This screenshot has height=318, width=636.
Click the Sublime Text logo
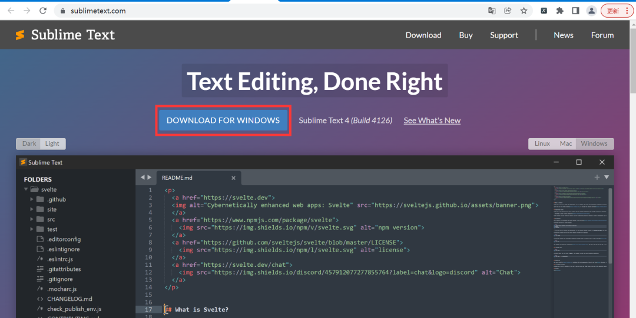tap(65, 35)
